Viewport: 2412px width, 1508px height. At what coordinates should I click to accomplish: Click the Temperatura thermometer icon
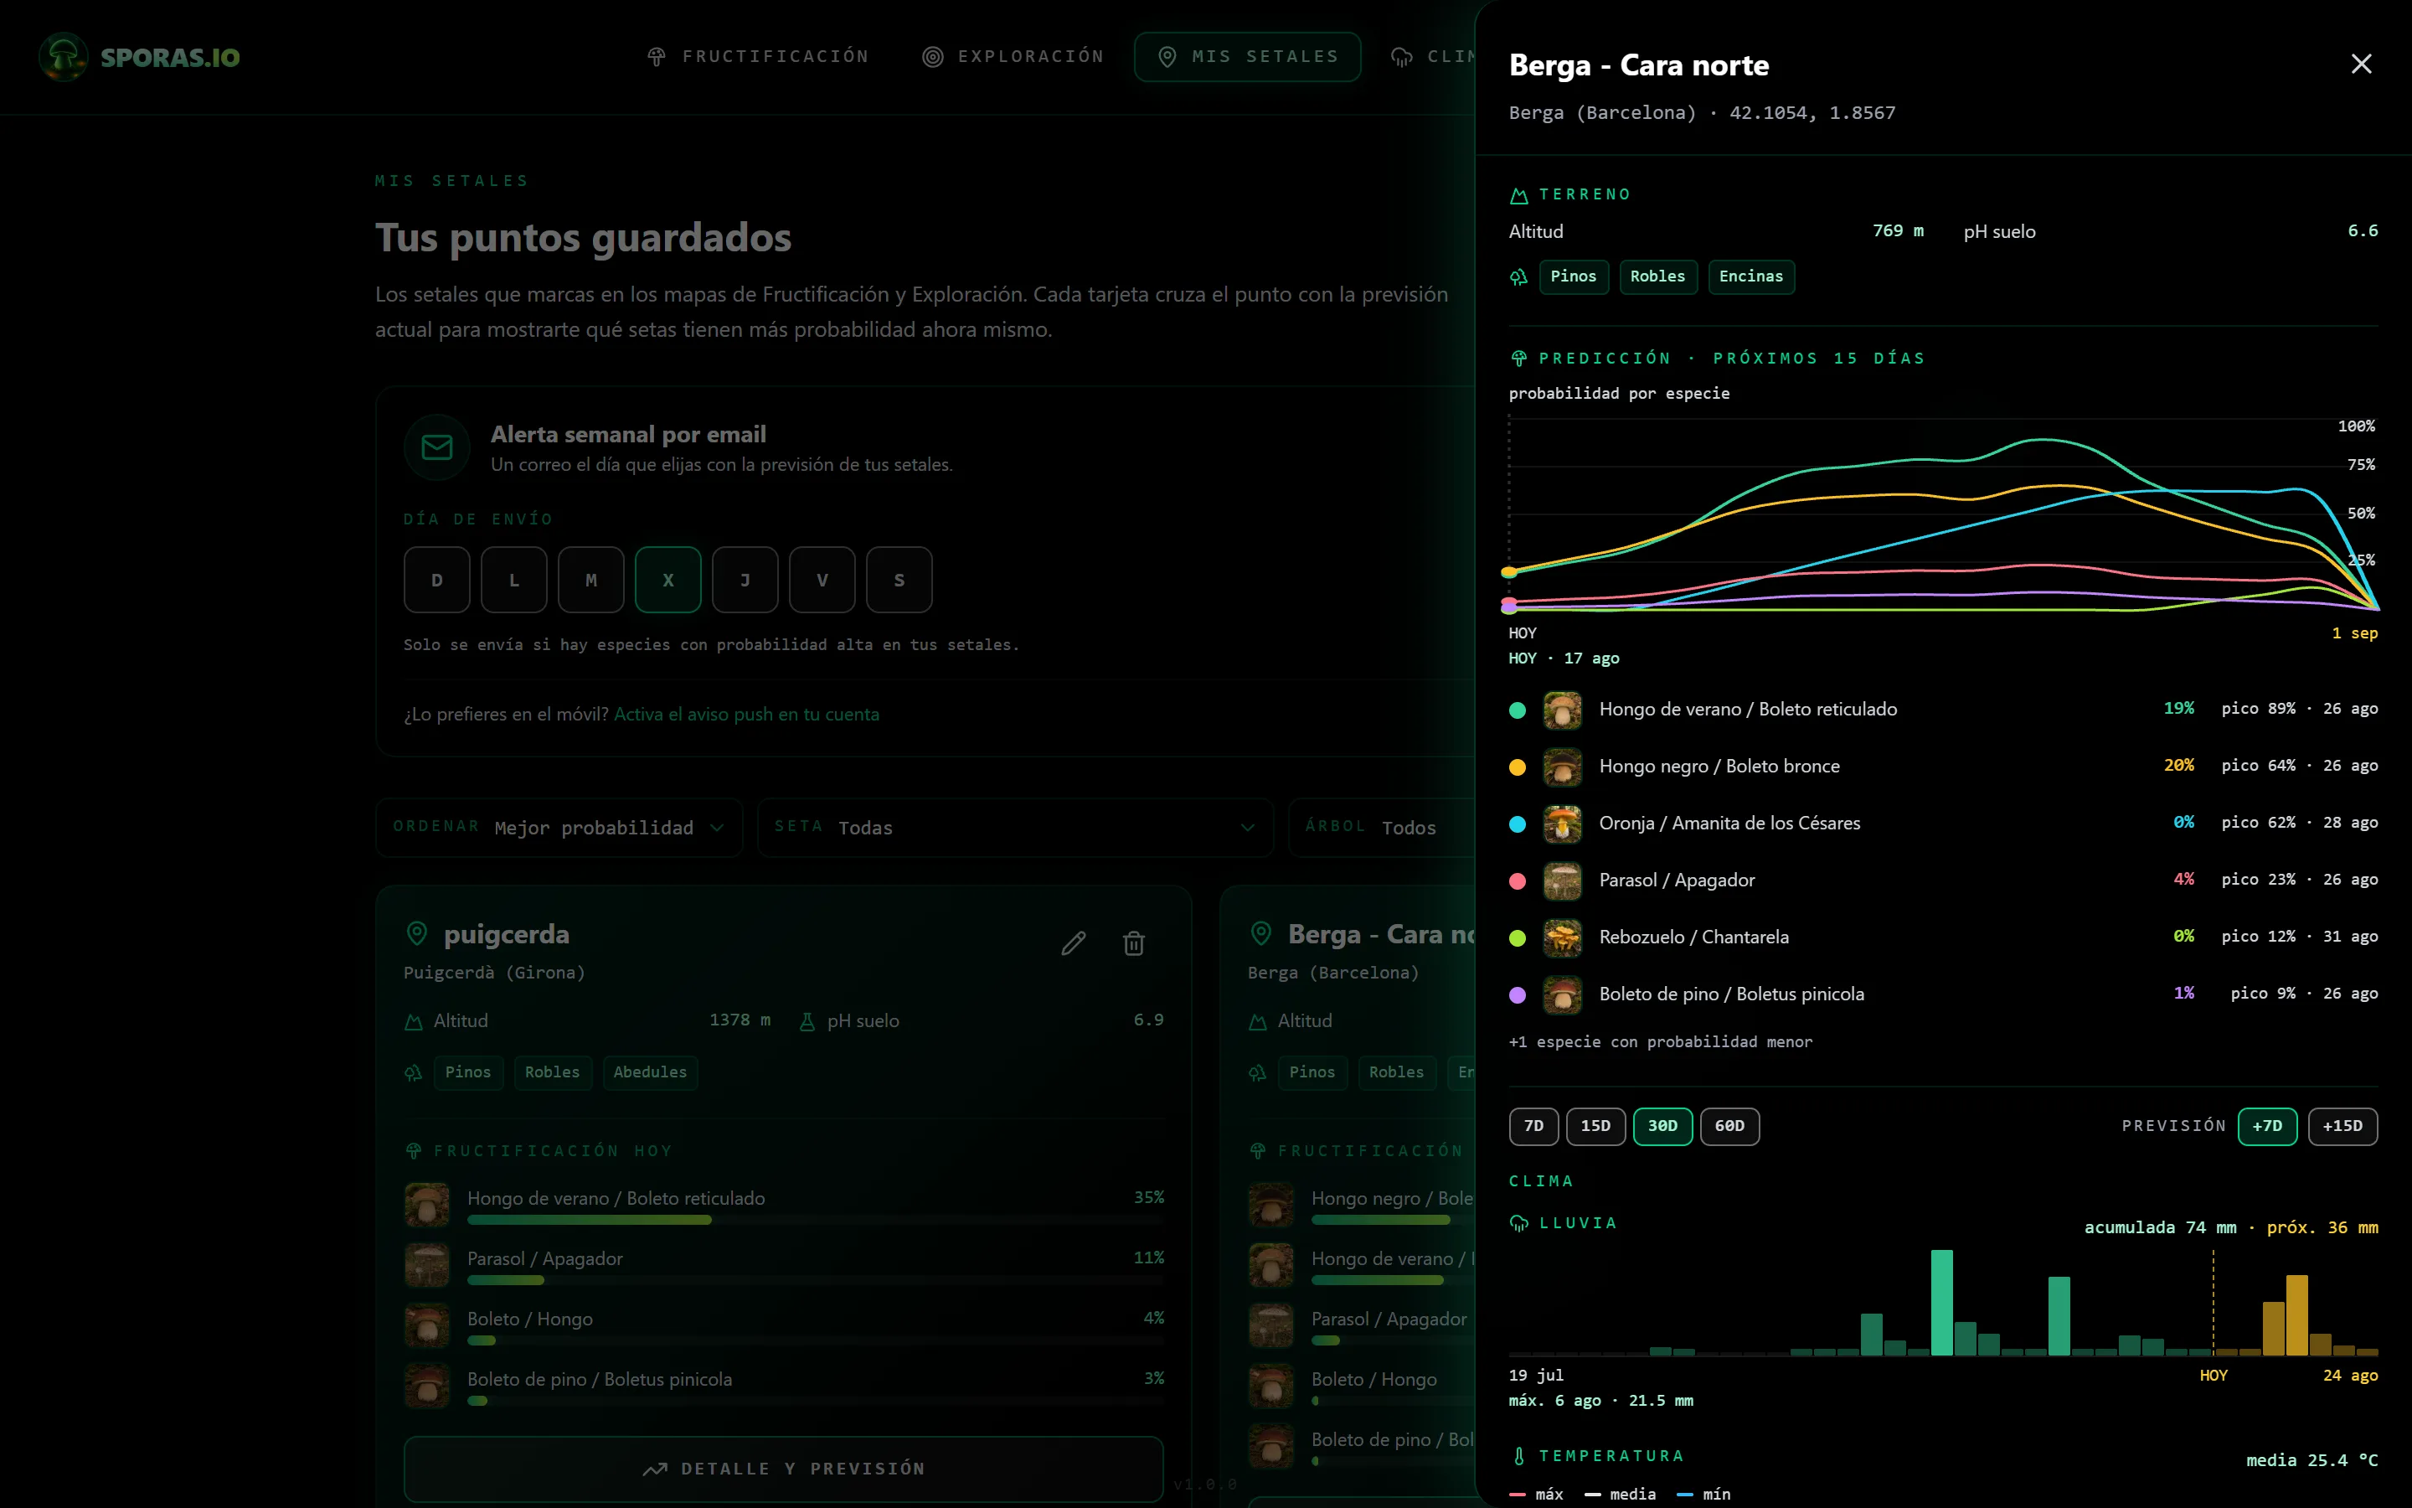(x=1519, y=1456)
